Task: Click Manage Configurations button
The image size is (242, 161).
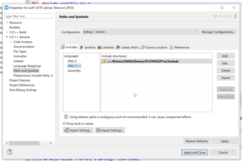Action: pyautogui.click(x=218, y=32)
